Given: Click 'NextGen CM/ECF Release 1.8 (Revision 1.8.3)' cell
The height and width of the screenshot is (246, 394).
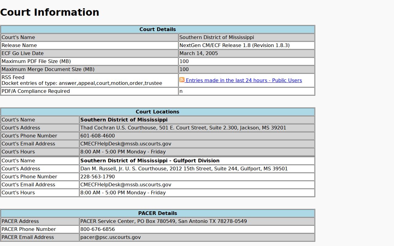Looking at the screenshot, I should [x=246, y=45].
